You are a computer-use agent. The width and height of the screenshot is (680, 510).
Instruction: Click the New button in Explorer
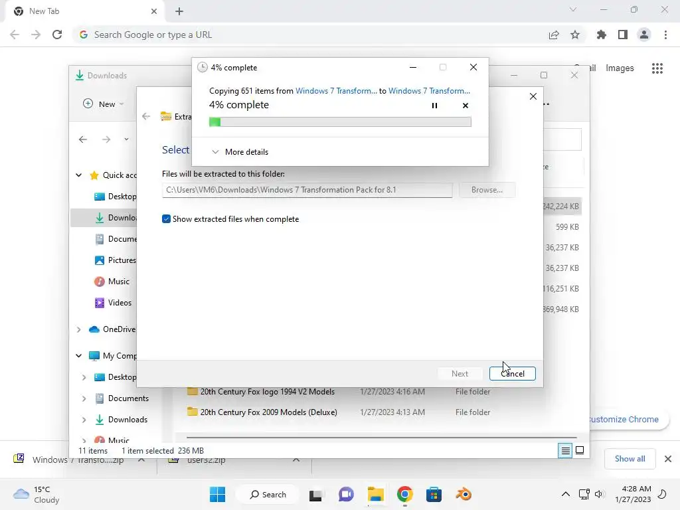(103, 104)
